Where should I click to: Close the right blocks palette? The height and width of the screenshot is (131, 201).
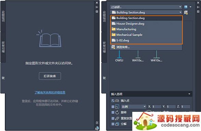click(198, 3)
